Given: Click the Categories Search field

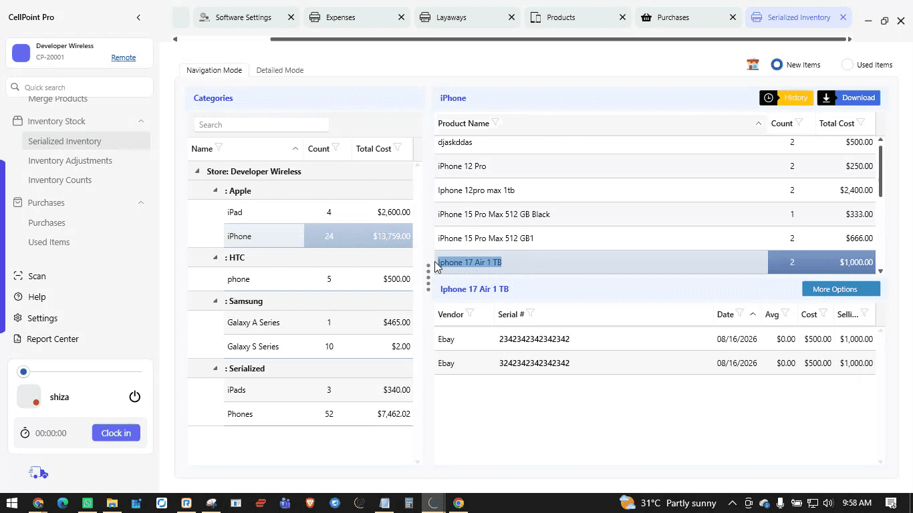Looking at the screenshot, I should [x=261, y=125].
